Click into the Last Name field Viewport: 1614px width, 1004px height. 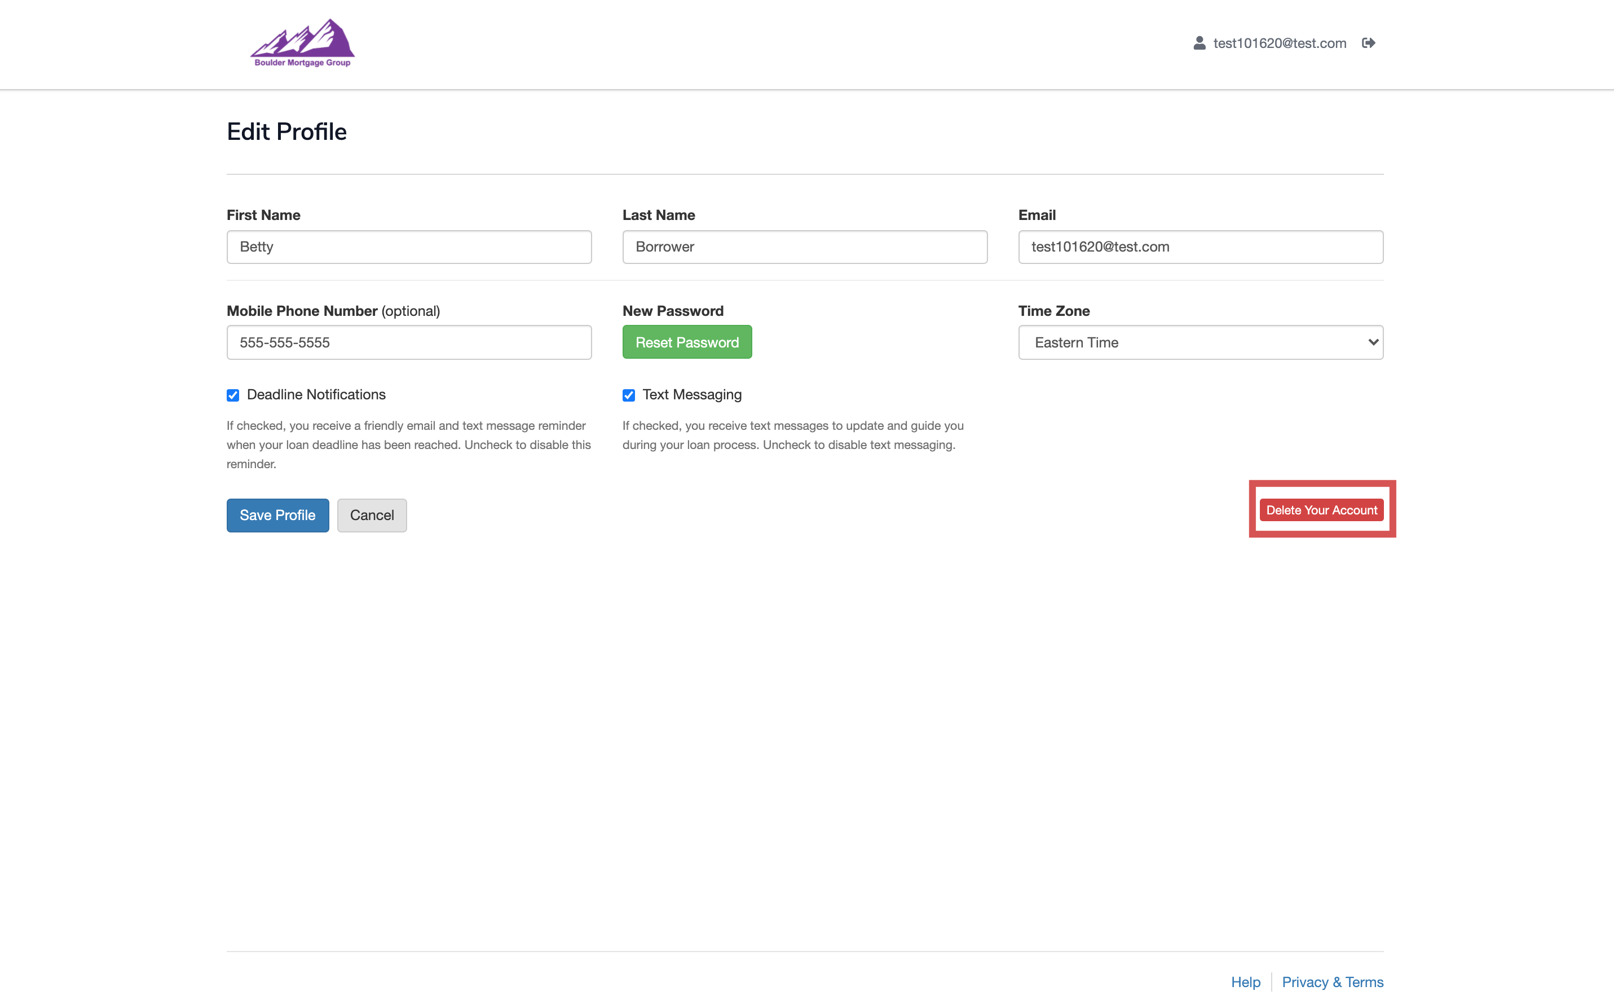tap(805, 247)
